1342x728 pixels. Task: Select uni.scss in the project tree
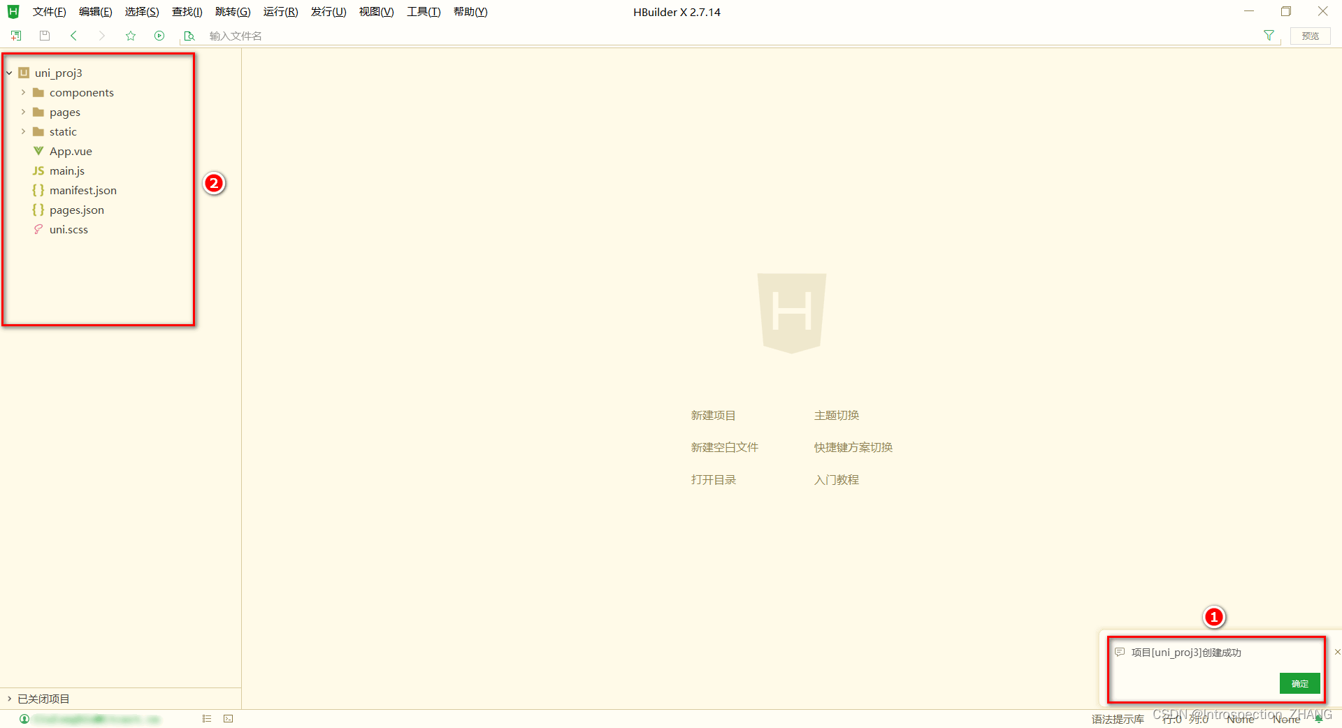pos(68,229)
